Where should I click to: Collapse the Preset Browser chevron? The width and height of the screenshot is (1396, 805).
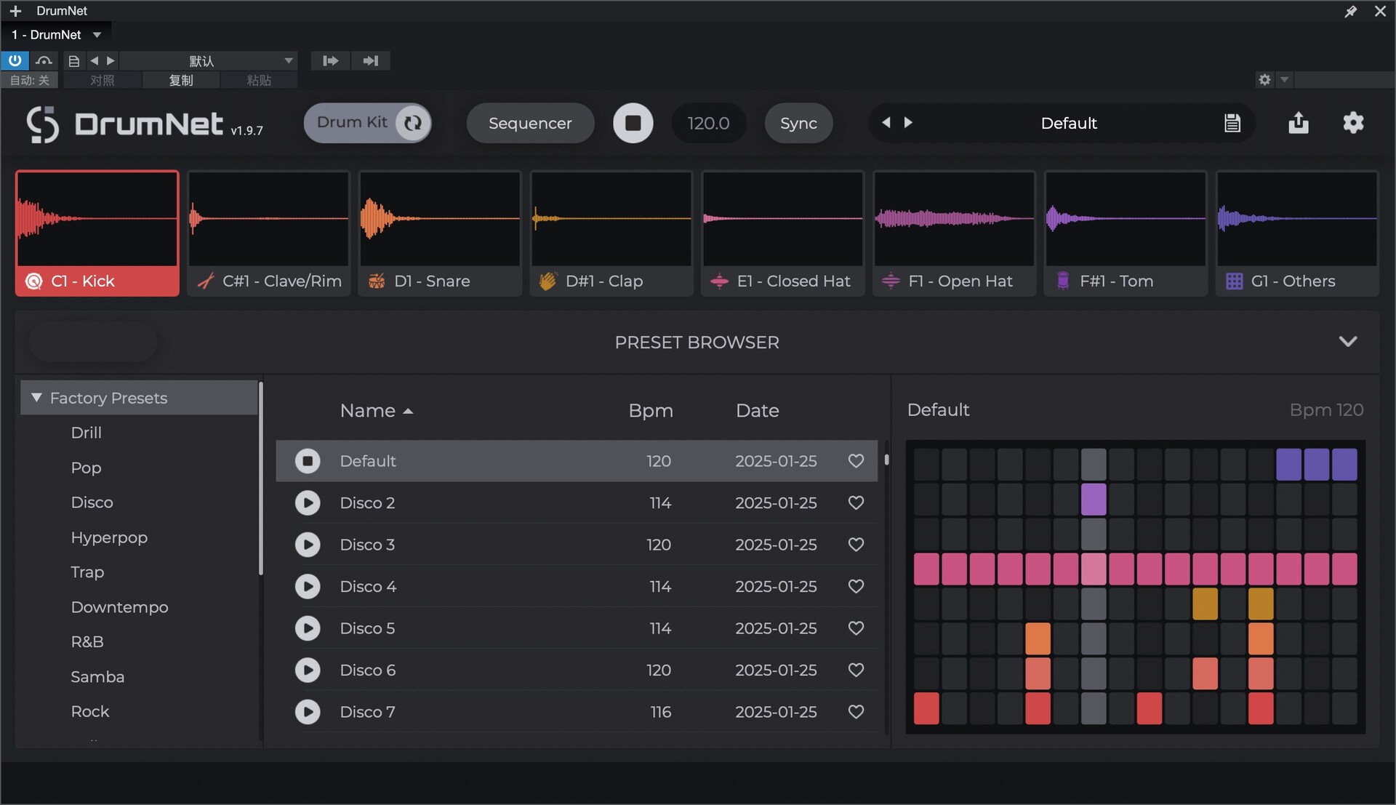click(x=1348, y=342)
